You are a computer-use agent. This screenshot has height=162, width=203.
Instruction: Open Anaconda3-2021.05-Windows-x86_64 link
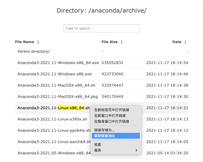point(54,153)
